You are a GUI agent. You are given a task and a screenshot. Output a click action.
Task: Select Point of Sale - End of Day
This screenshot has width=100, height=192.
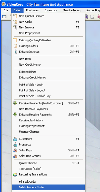48,96
